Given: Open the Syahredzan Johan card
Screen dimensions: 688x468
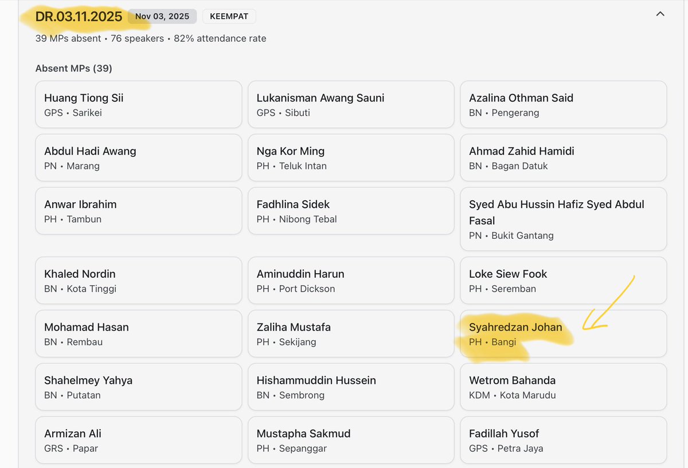Looking at the screenshot, I should pos(564,333).
